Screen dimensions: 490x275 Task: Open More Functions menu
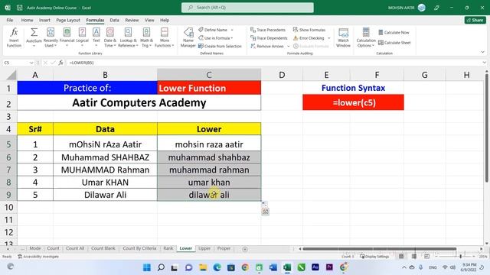tap(165, 37)
